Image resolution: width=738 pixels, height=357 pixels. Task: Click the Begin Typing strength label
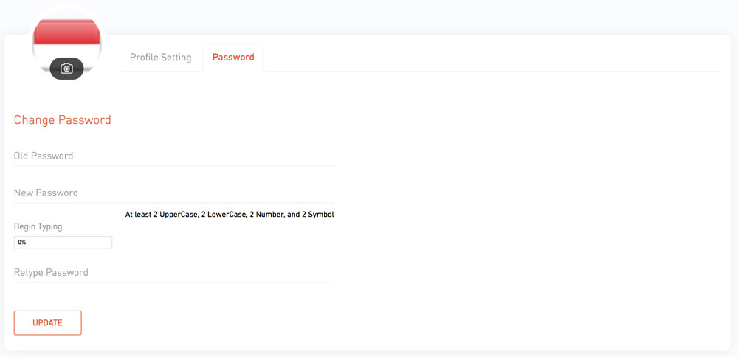pyautogui.click(x=38, y=226)
